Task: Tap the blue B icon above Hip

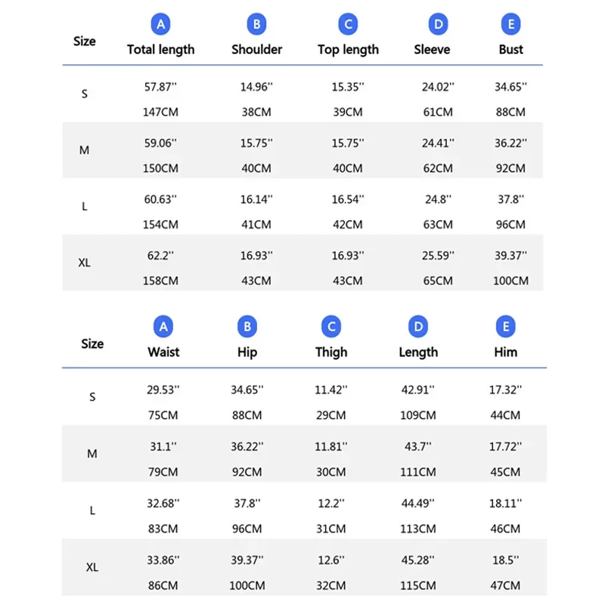Action: point(247,327)
